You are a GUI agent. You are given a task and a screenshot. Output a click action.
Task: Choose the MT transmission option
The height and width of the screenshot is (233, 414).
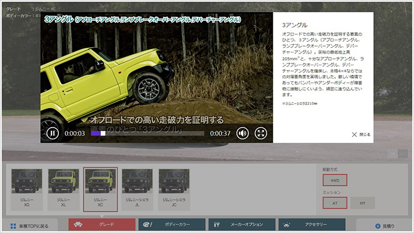363,203
